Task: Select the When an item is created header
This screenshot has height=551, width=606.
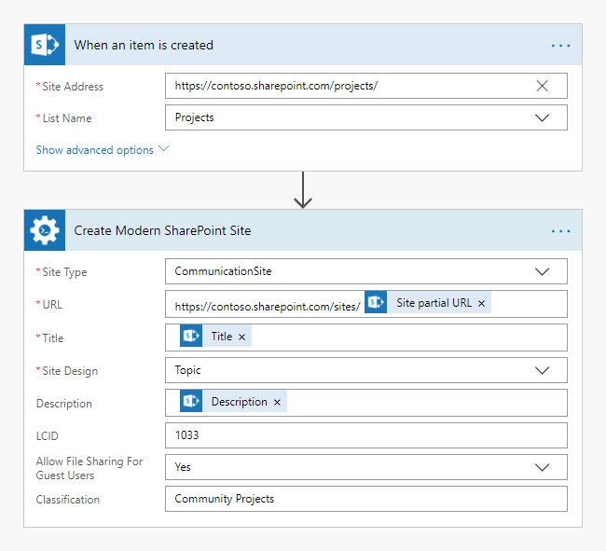Action: (x=303, y=45)
